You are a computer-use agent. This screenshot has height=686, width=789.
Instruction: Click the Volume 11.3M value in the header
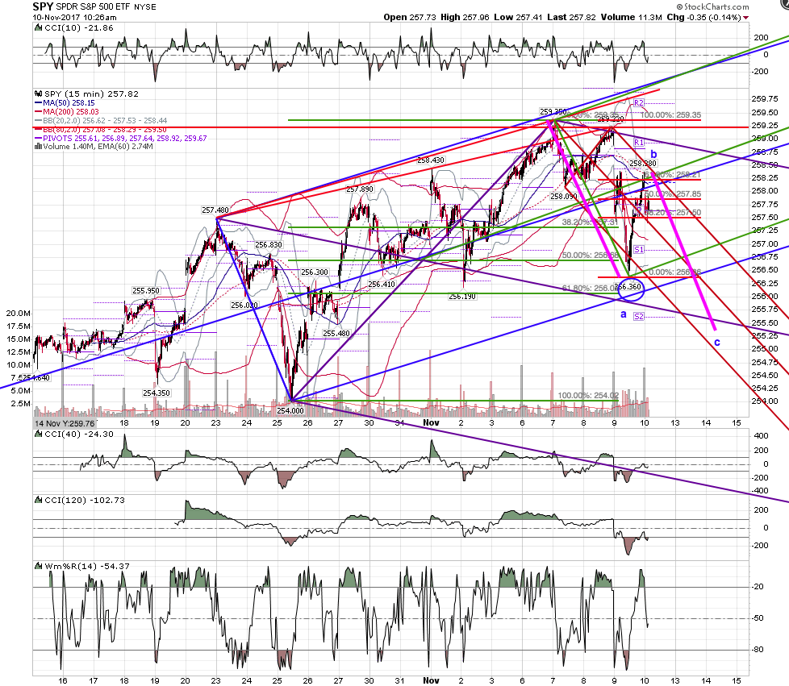[631, 17]
